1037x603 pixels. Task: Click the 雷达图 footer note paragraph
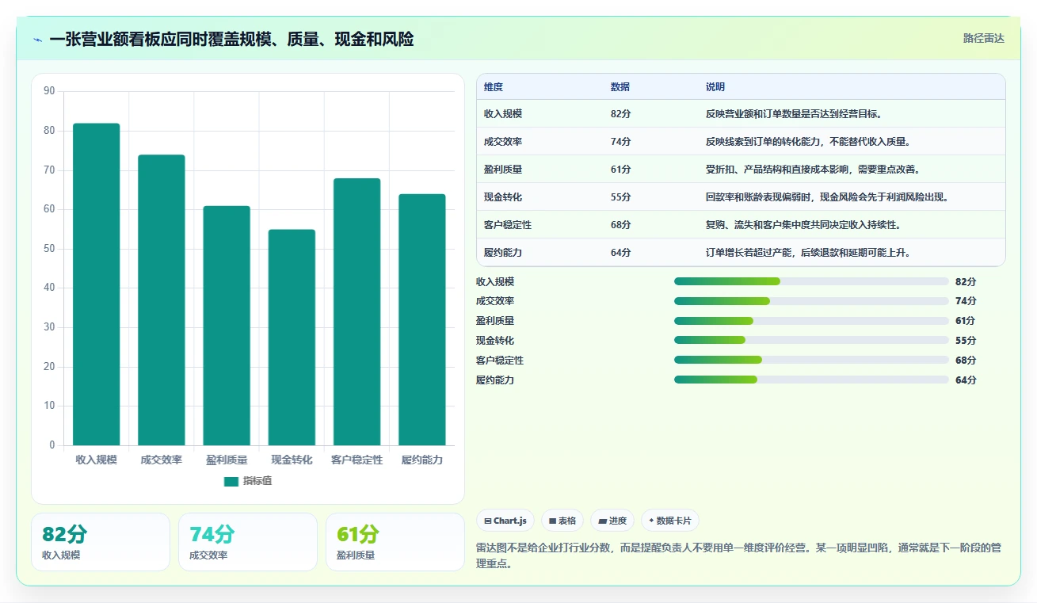739,555
